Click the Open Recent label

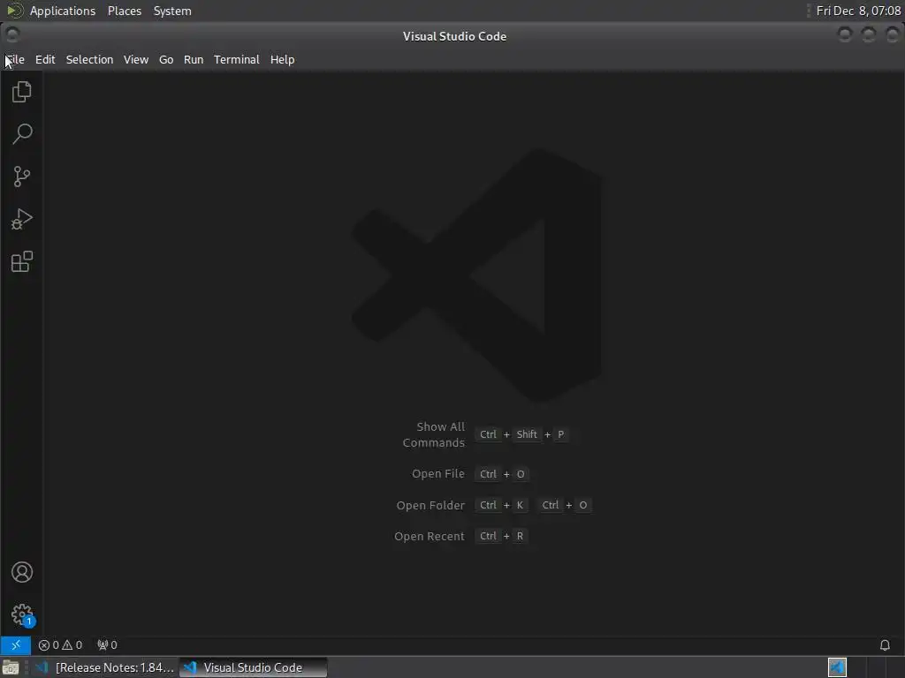(430, 536)
